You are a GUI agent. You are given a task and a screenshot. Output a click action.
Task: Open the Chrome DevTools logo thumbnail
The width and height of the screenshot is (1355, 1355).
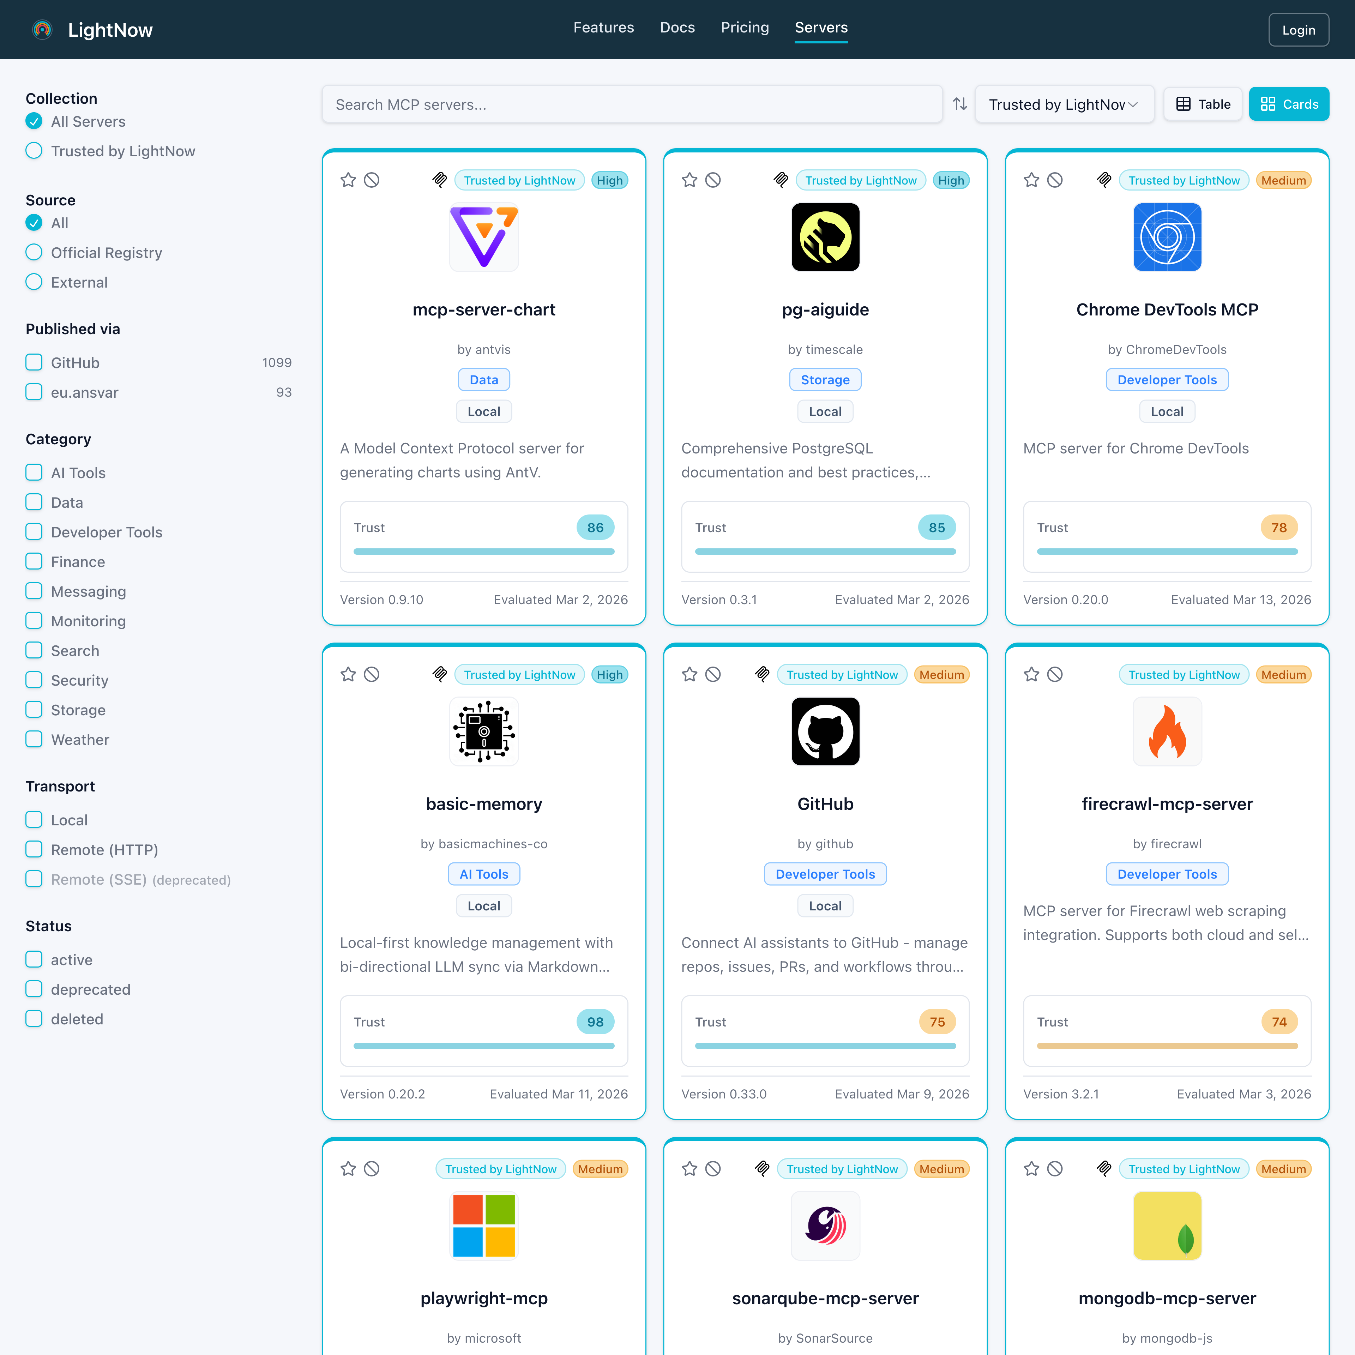(1167, 237)
